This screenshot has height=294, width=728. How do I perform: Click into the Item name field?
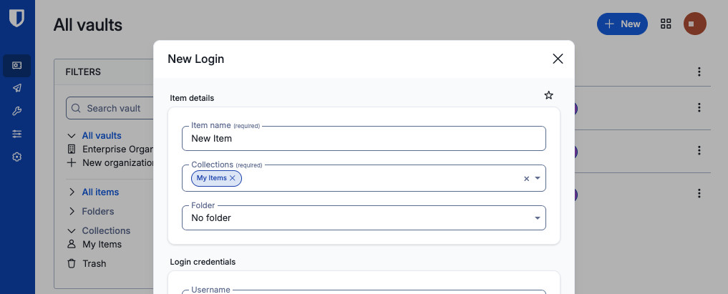[x=364, y=139]
